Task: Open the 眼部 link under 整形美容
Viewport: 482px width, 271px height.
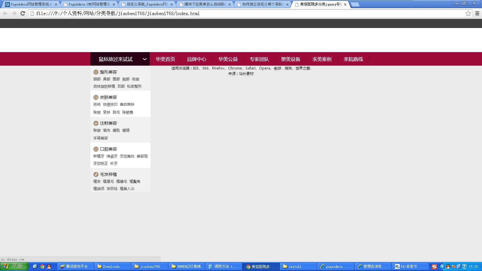Action: pos(97,79)
